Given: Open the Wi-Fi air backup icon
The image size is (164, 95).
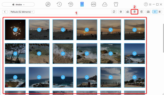Looking at the screenshot, I should (x=71, y=4).
